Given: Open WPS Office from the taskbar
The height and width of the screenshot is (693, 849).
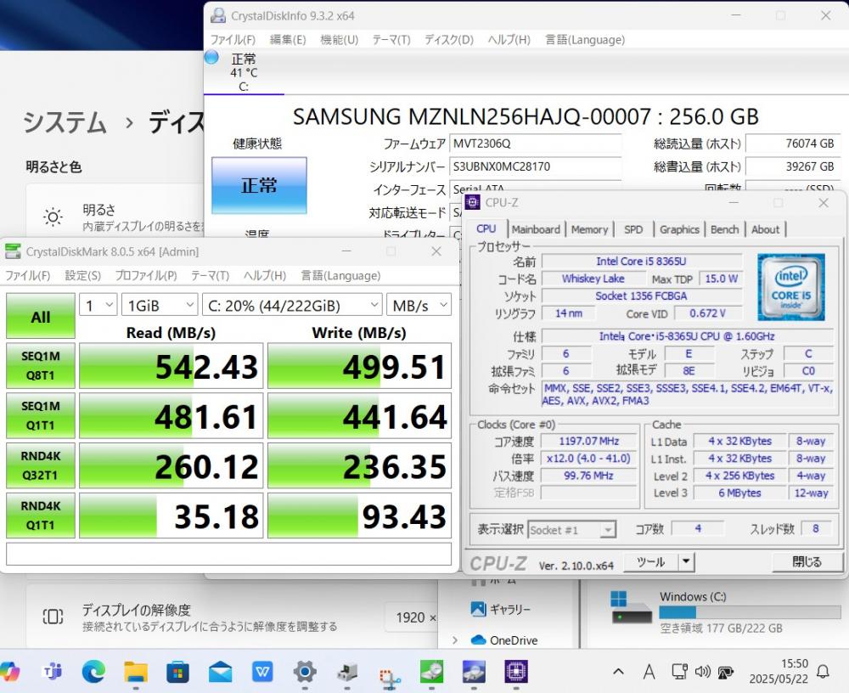Looking at the screenshot, I should 262,673.
